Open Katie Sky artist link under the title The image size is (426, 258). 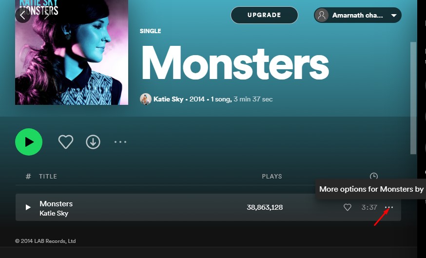[168, 99]
